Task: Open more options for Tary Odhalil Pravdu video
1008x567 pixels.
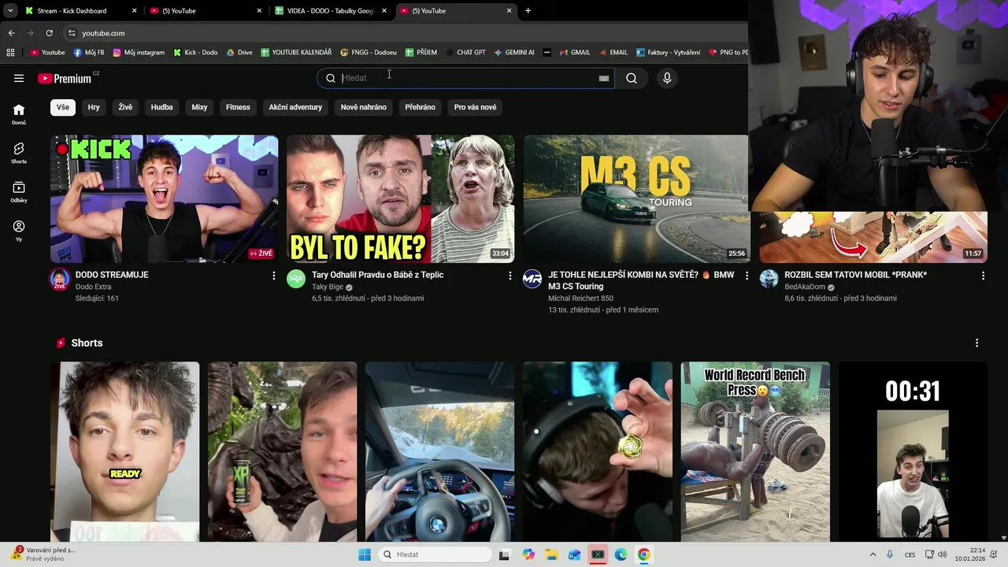Action: pyautogui.click(x=510, y=276)
